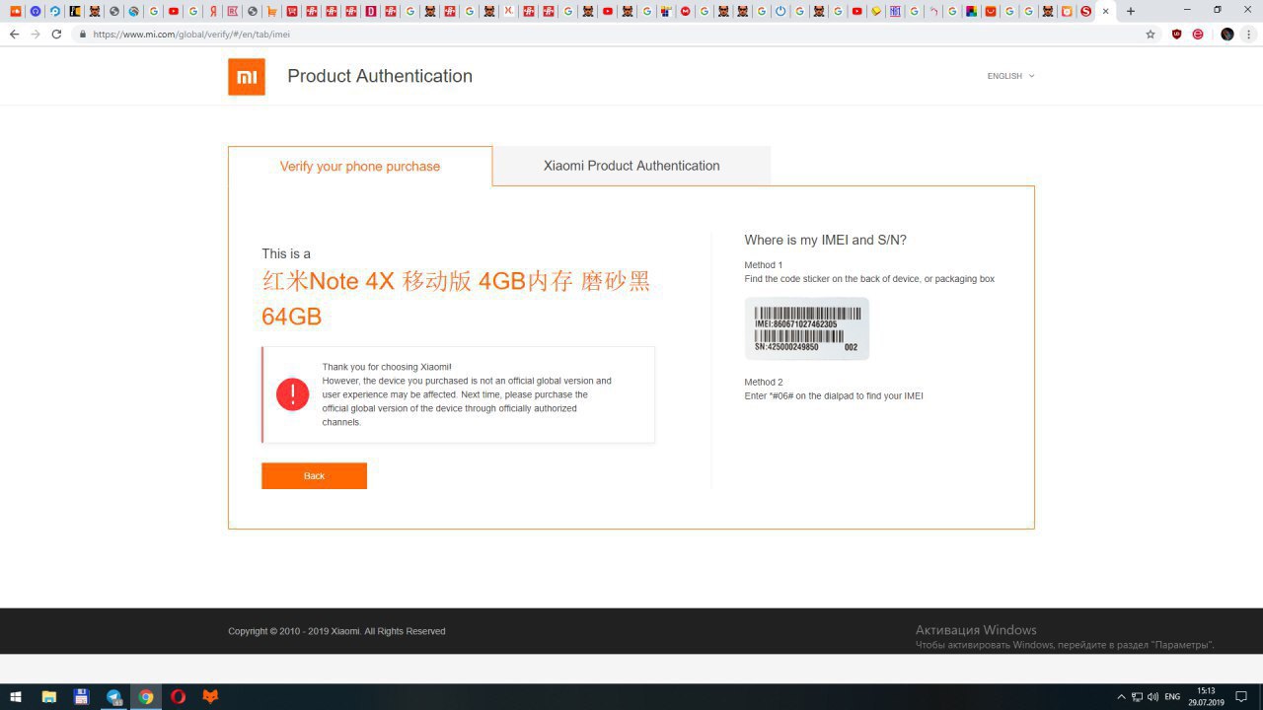Switch to the red S tab
Screen dimensions: 1263x710
pyautogui.click(x=1086, y=11)
